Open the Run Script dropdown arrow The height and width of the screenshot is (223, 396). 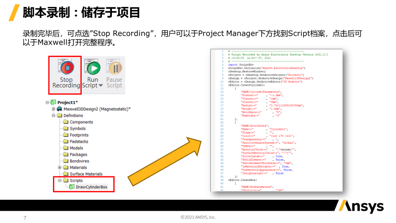pyautogui.click(x=100, y=86)
